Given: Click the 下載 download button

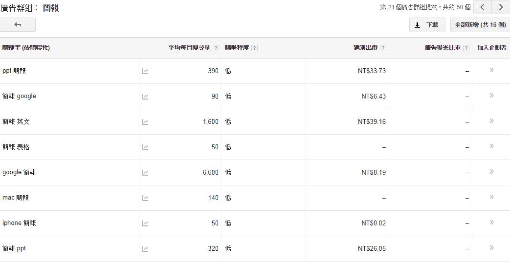Looking at the screenshot, I should coord(427,25).
